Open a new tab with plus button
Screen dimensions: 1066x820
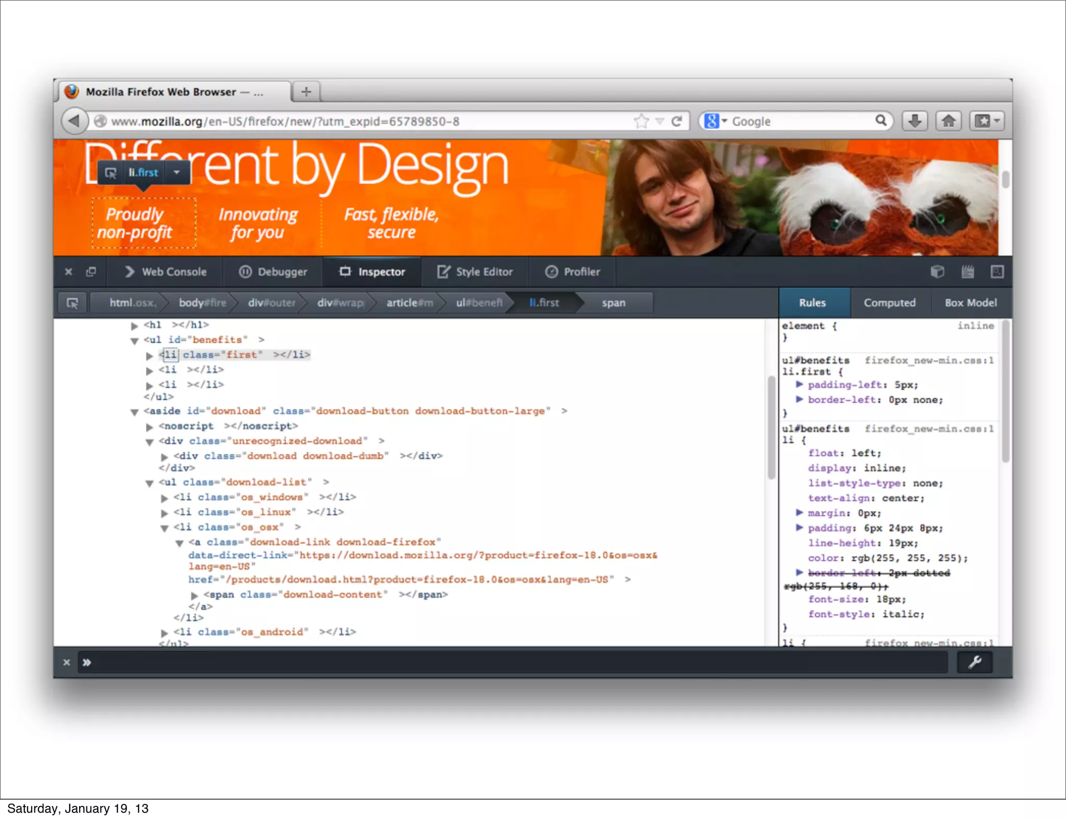pos(306,92)
